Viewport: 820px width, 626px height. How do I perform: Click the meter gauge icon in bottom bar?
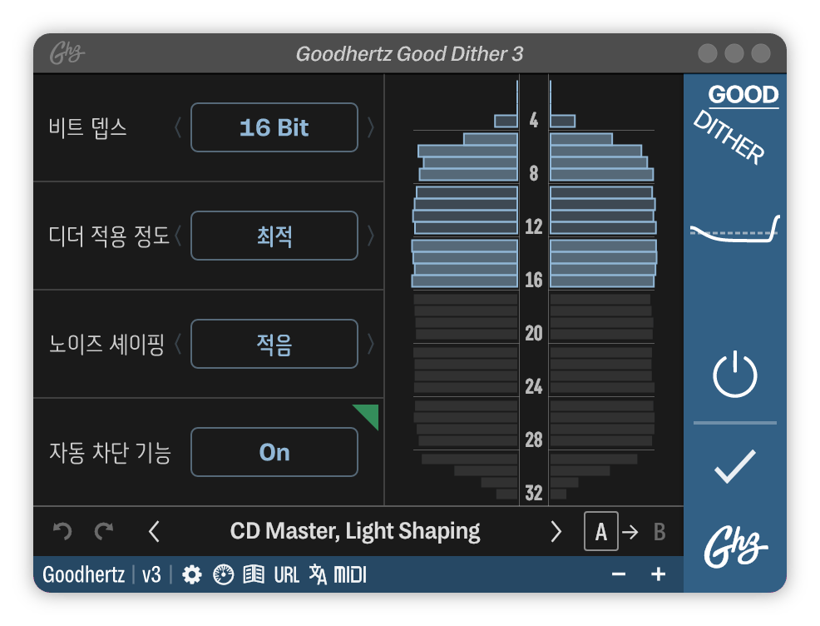(223, 574)
